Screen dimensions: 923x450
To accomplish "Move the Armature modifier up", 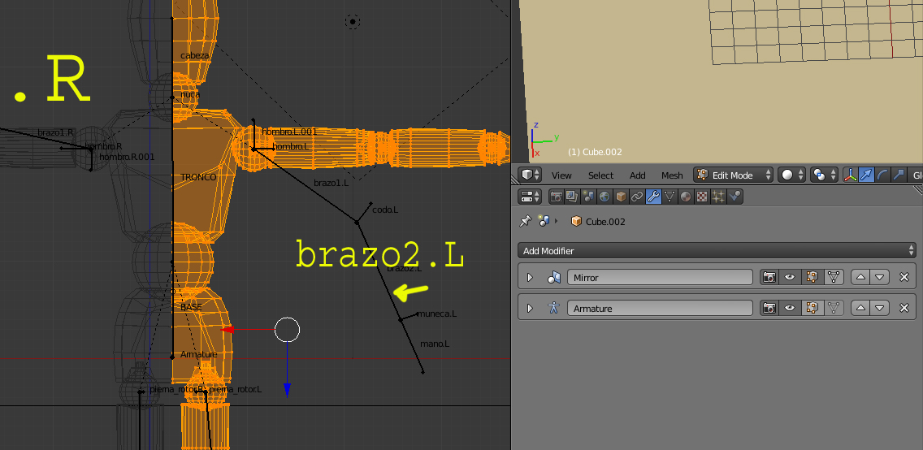I will (x=861, y=308).
